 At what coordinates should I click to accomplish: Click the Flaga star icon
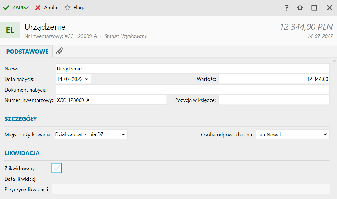coord(67,8)
